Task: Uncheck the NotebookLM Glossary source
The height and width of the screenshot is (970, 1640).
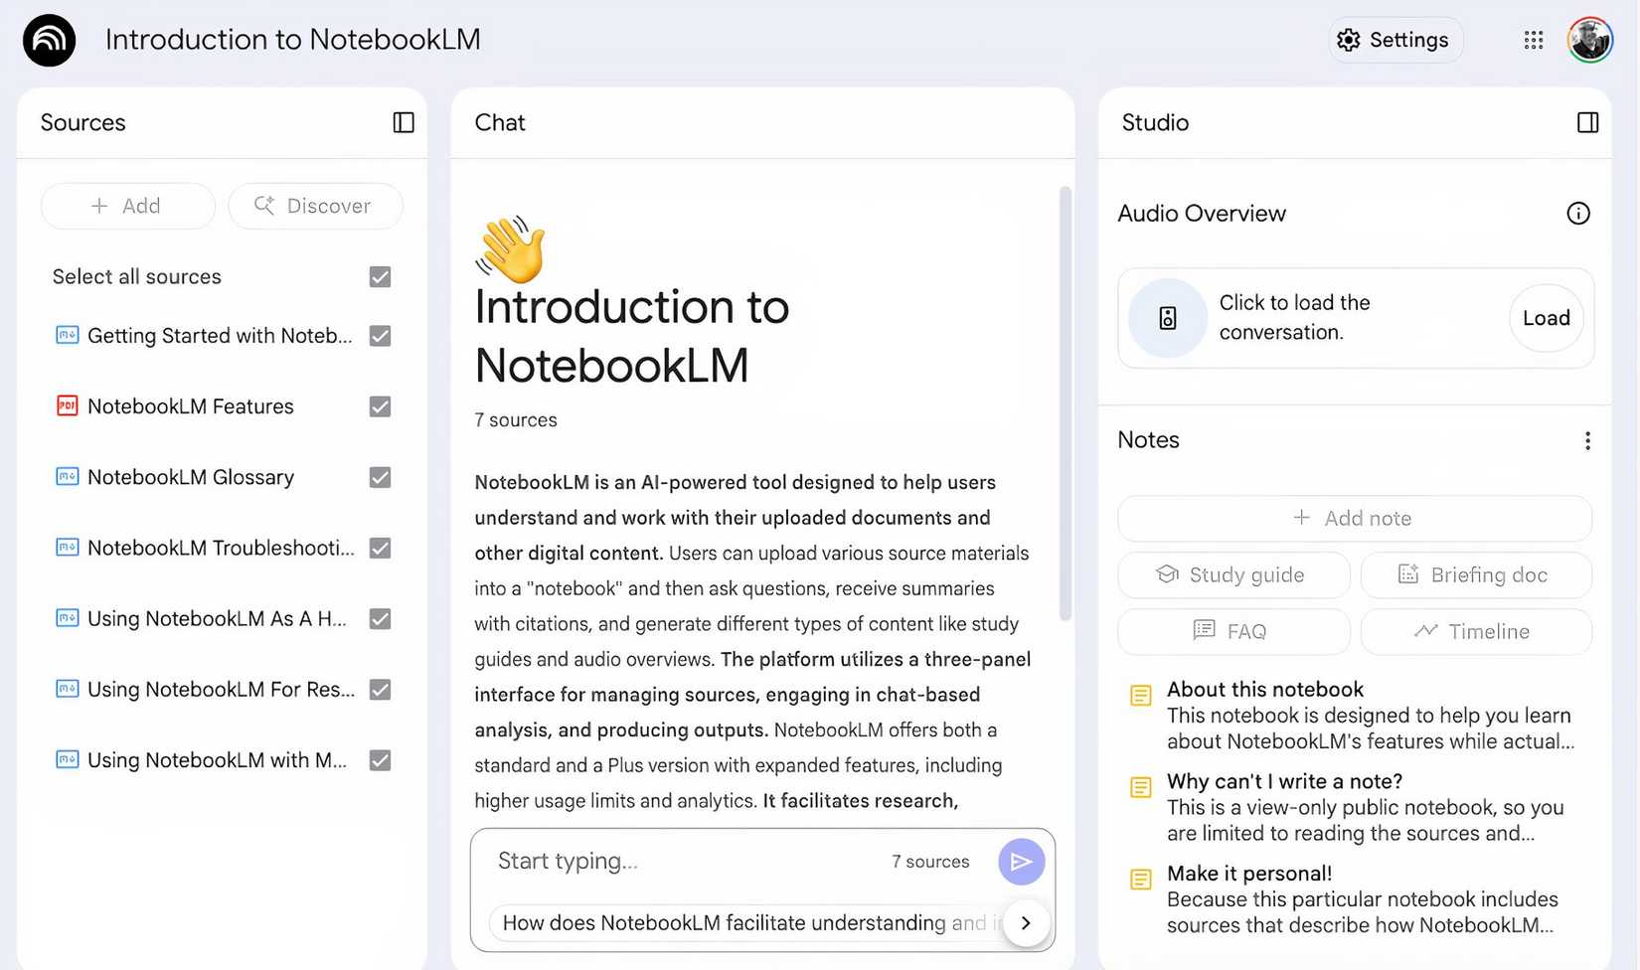Action: click(x=380, y=477)
